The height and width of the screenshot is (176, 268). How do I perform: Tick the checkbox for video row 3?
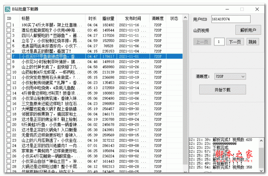[x=8, y=35]
